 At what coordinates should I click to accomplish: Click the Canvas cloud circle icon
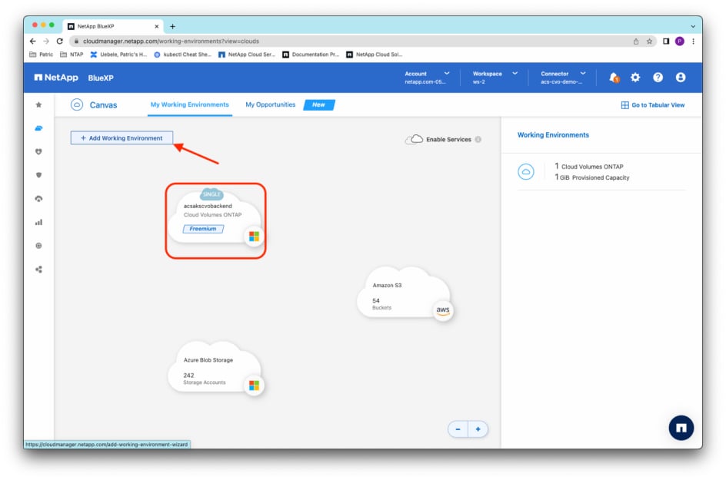click(77, 104)
